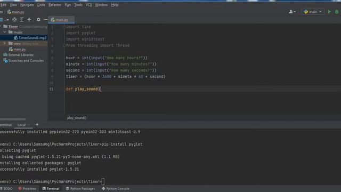Select External Libraries node

(19, 55)
